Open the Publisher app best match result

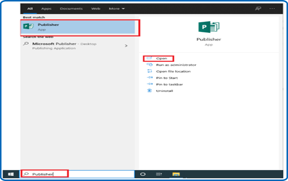[x=78, y=27]
